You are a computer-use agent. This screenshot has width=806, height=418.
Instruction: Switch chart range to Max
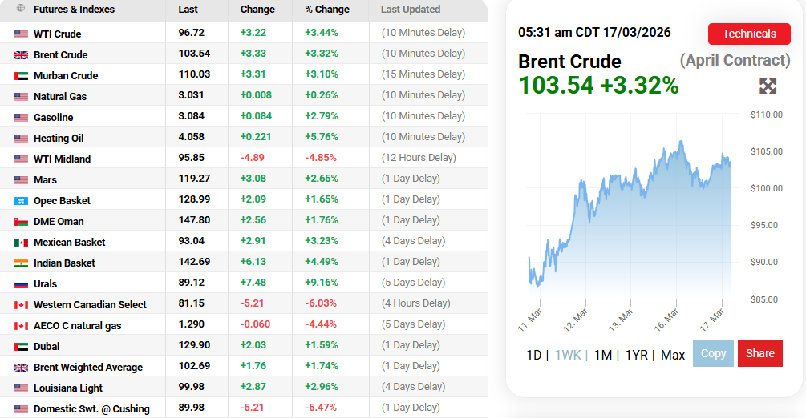673,355
